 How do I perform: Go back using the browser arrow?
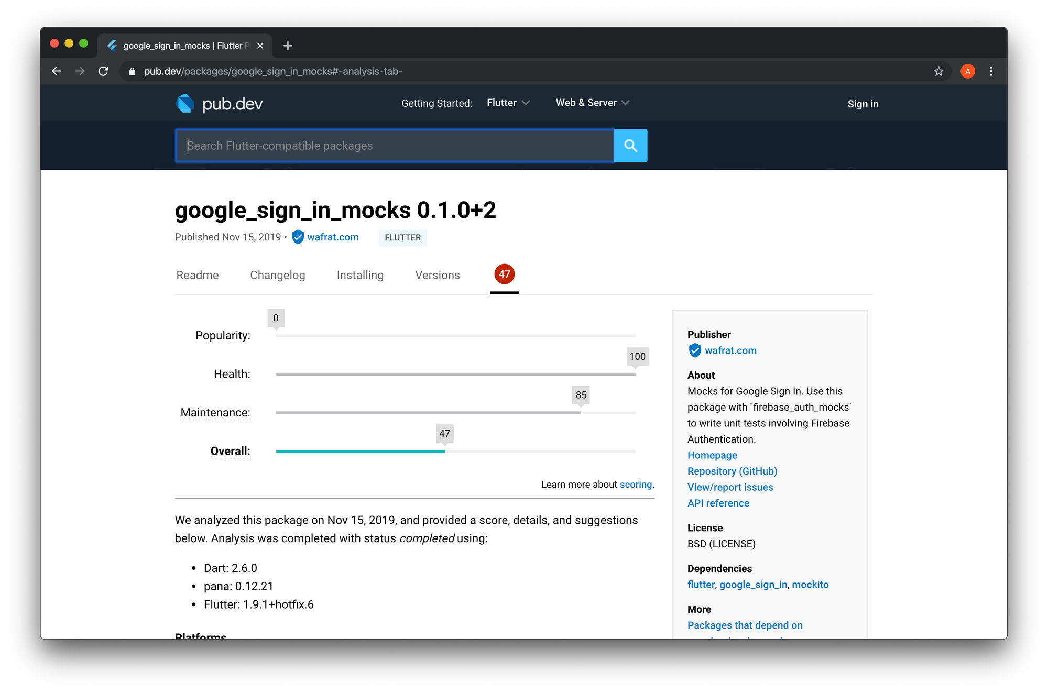point(57,71)
